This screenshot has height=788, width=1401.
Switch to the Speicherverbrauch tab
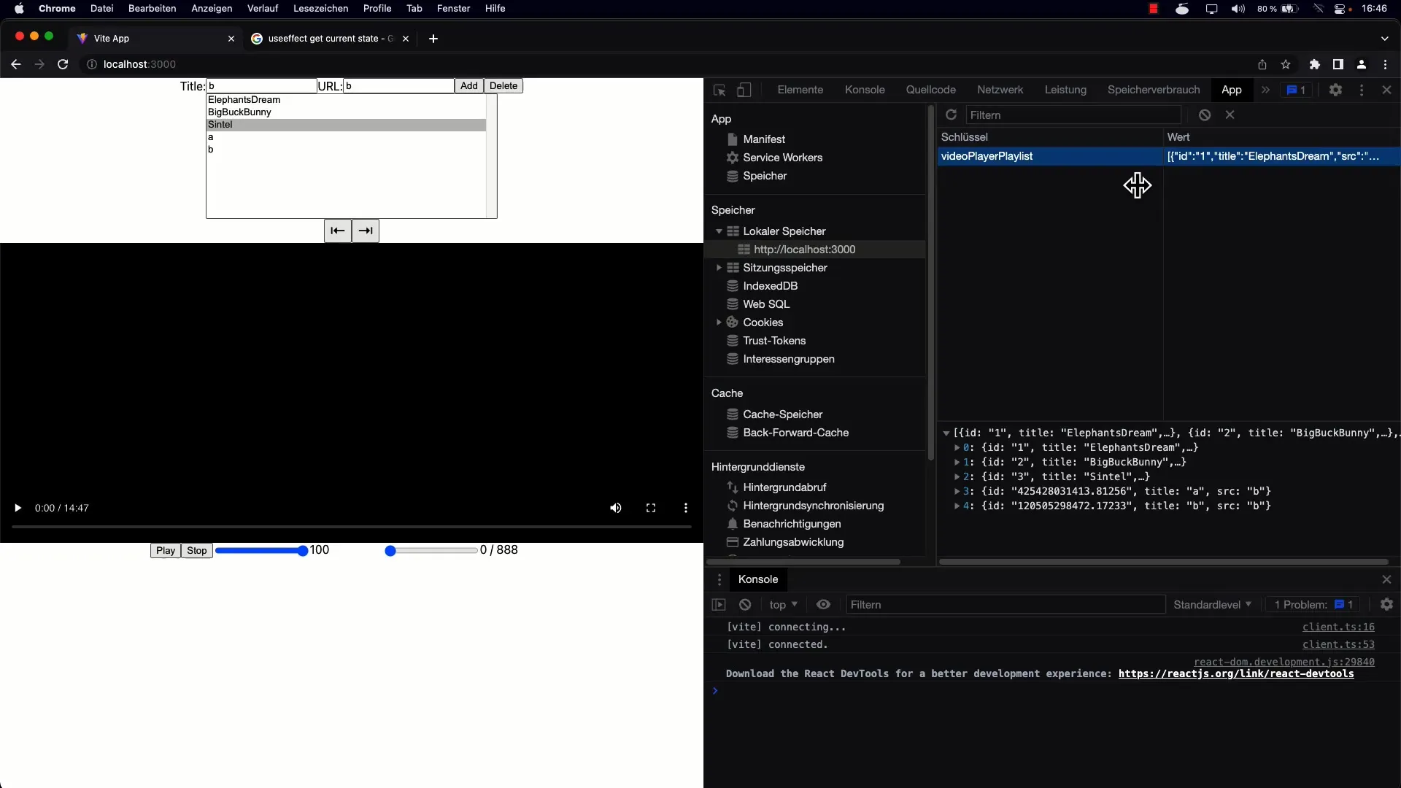[1154, 90]
